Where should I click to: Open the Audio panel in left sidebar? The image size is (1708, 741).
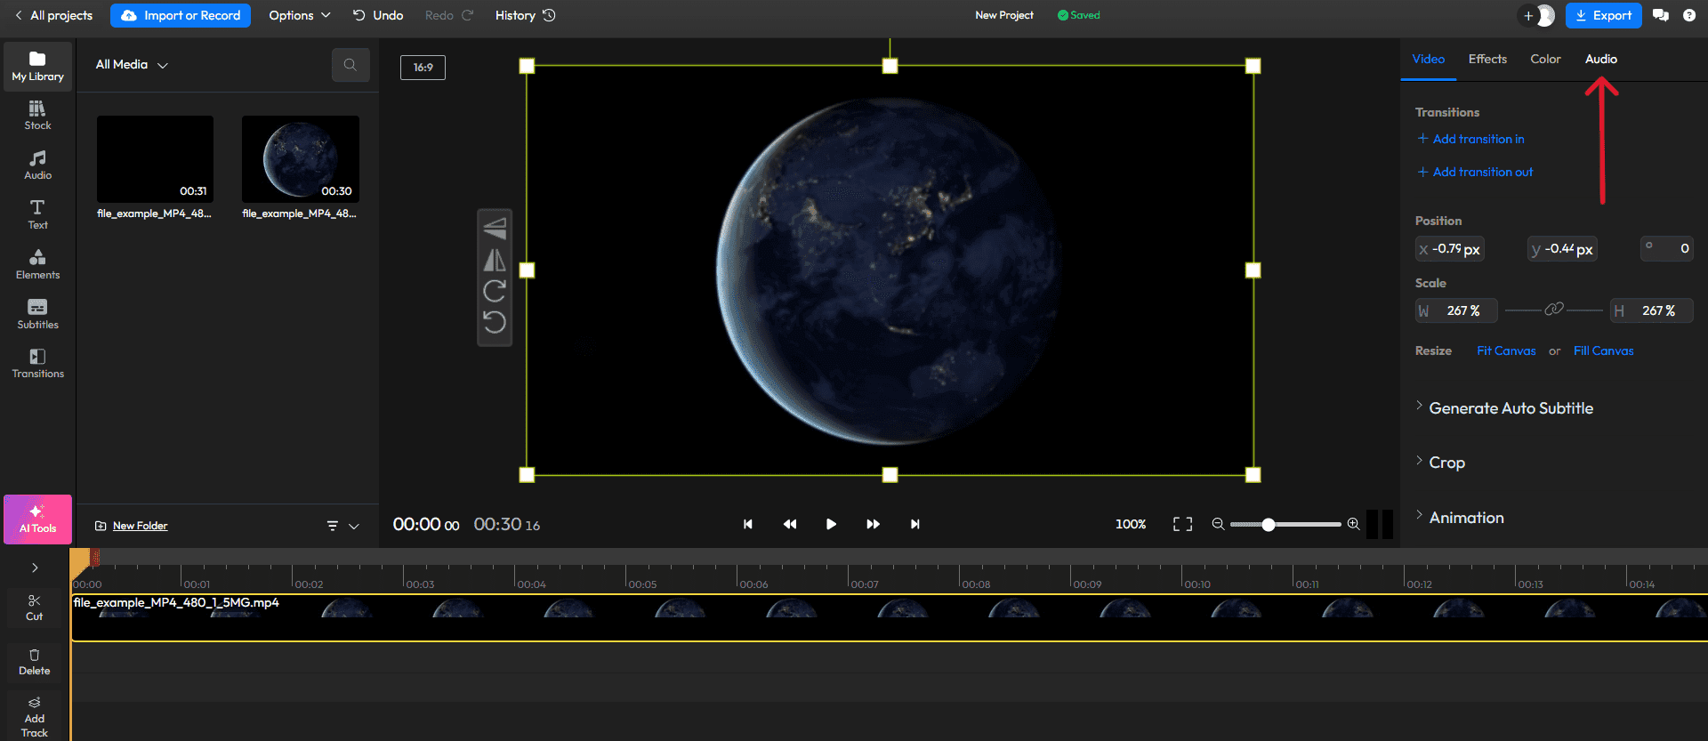(x=37, y=165)
